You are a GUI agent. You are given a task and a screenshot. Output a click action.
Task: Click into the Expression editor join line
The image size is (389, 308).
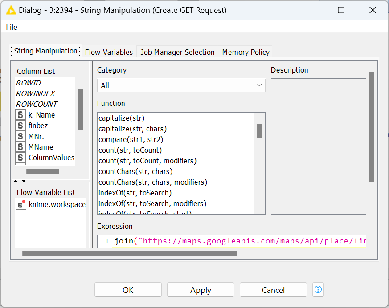coord(239,241)
